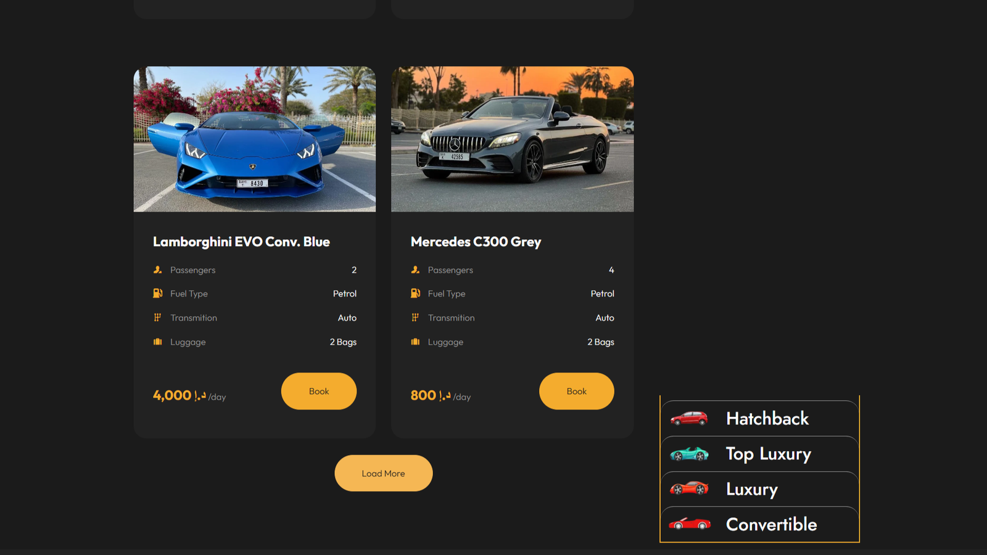Click the Load More button
The width and height of the screenshot is (987, 555).
pos(384,473)
